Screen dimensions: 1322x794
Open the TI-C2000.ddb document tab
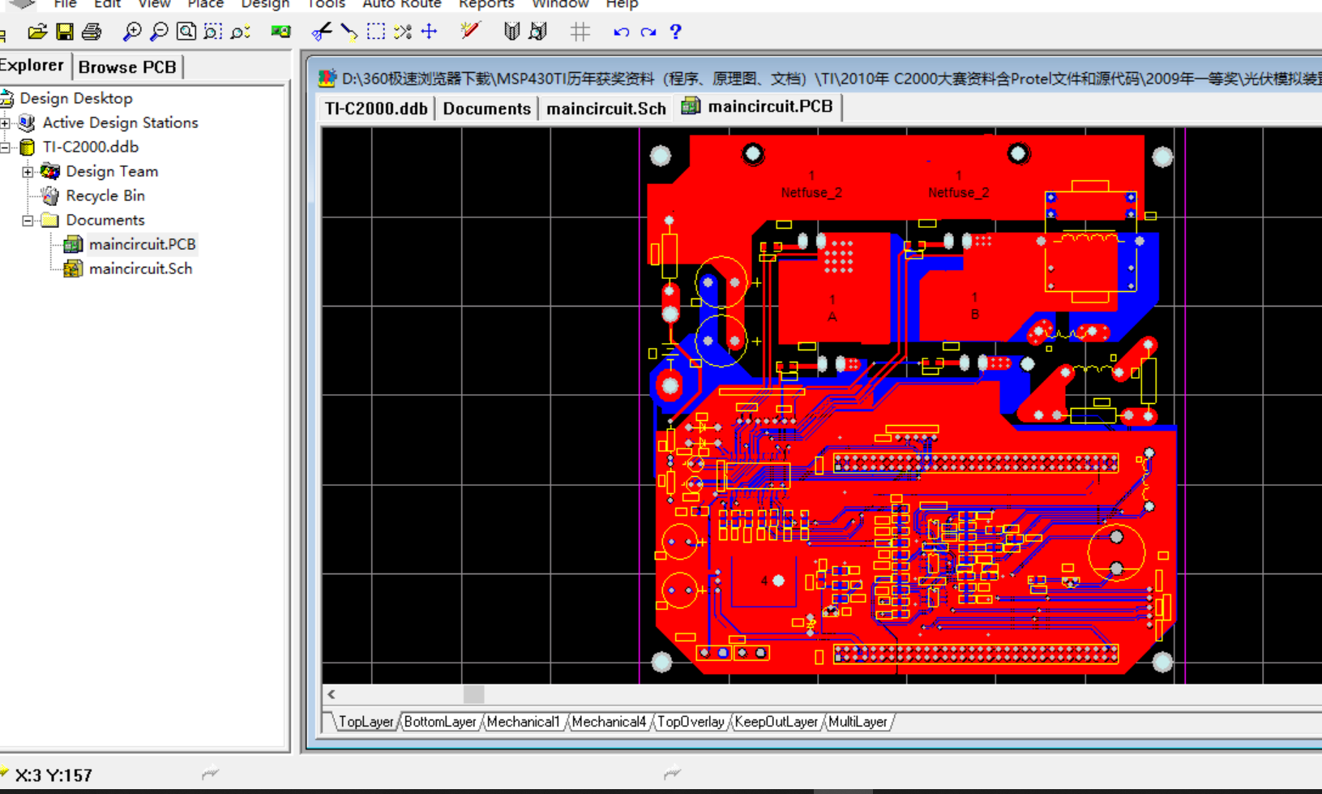click(x=376, y=109)
